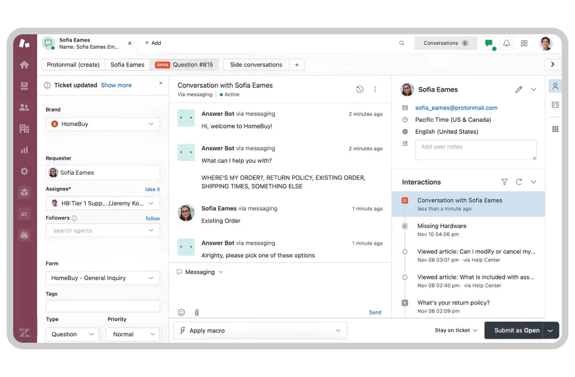
Task: Select Conversation with Sofia Eames interaction
Action: [x=468, y=204]
